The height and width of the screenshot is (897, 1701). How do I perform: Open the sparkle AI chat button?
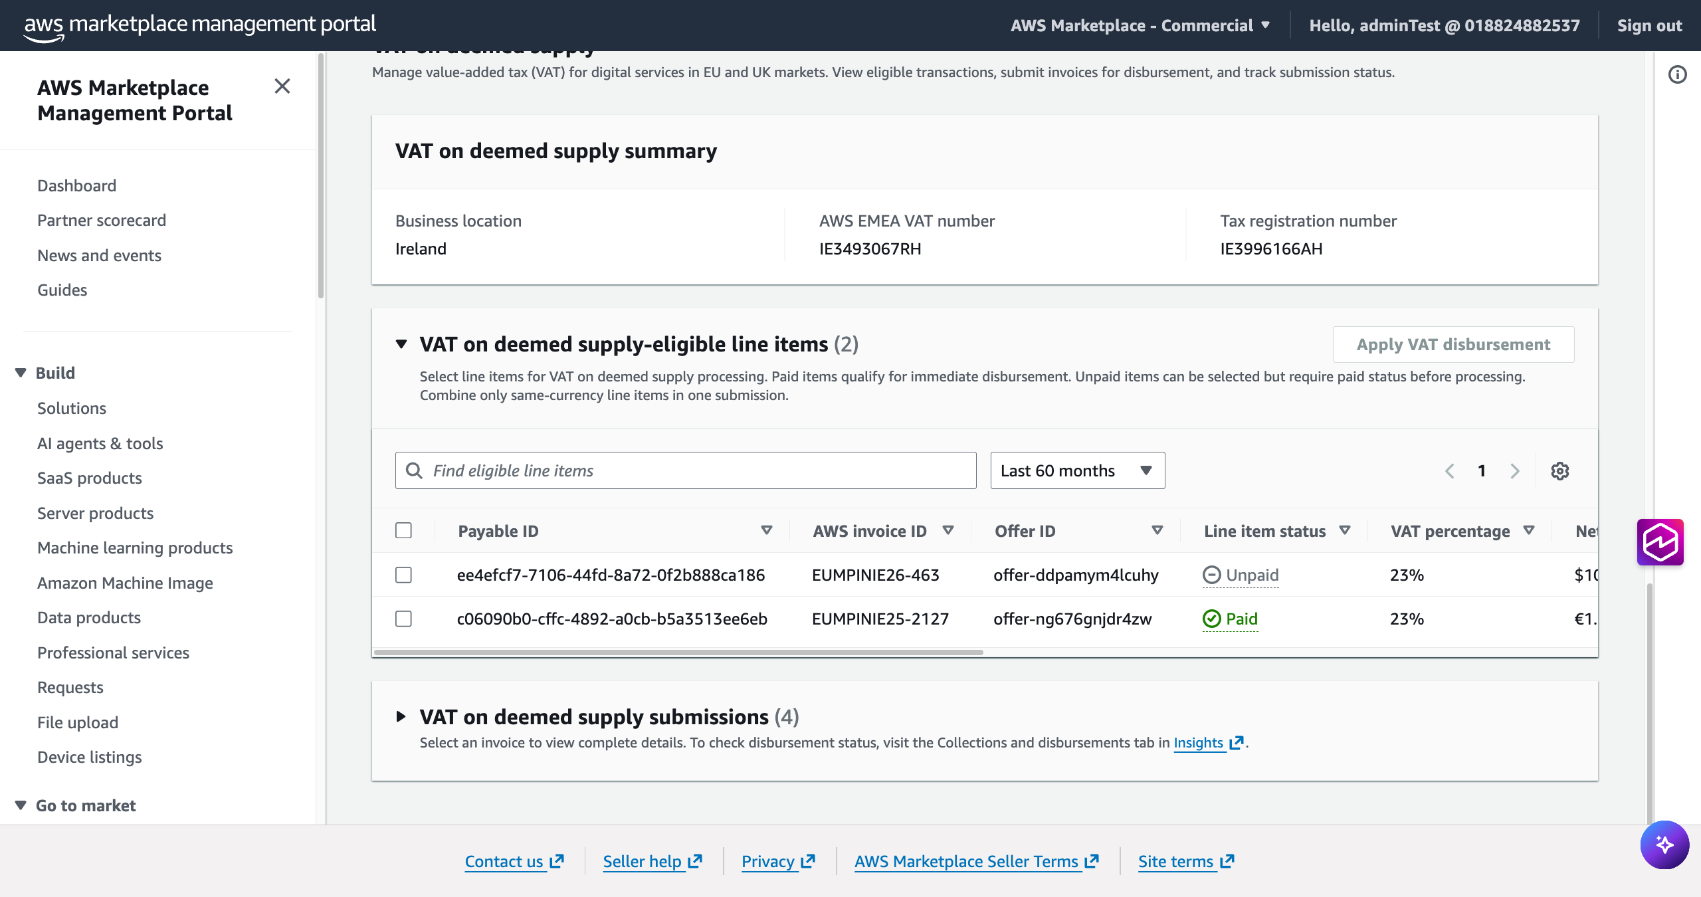(1665, 845)
